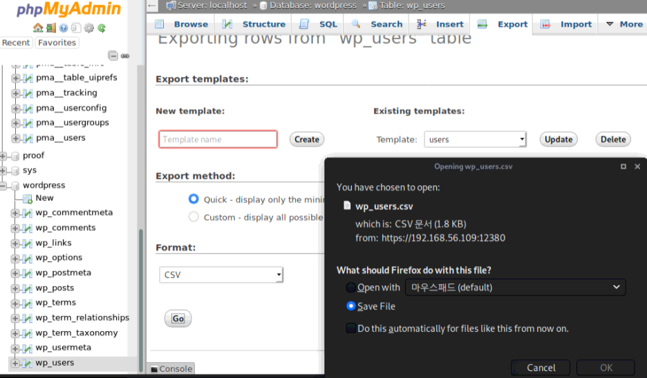Expand the proof database tree node
Viewport: 647px width, 378px height.
click(x=3, y=156)
